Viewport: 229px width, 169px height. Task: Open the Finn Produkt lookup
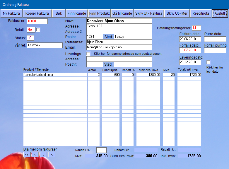pos(99,13)
